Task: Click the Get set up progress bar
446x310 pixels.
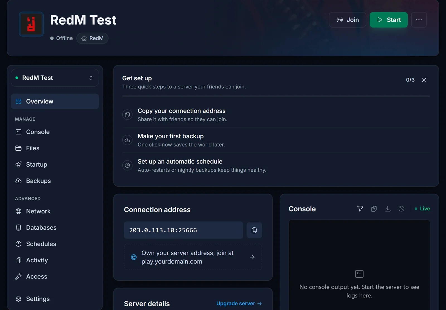Action: pos(276,96)
